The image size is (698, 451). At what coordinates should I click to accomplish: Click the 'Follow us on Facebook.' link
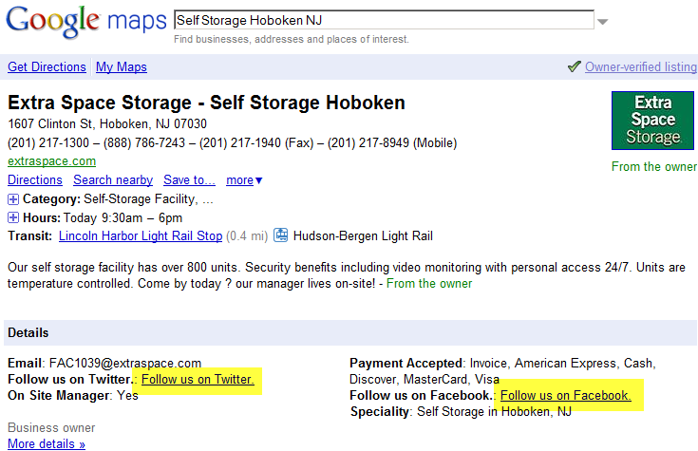click(565, 395)
